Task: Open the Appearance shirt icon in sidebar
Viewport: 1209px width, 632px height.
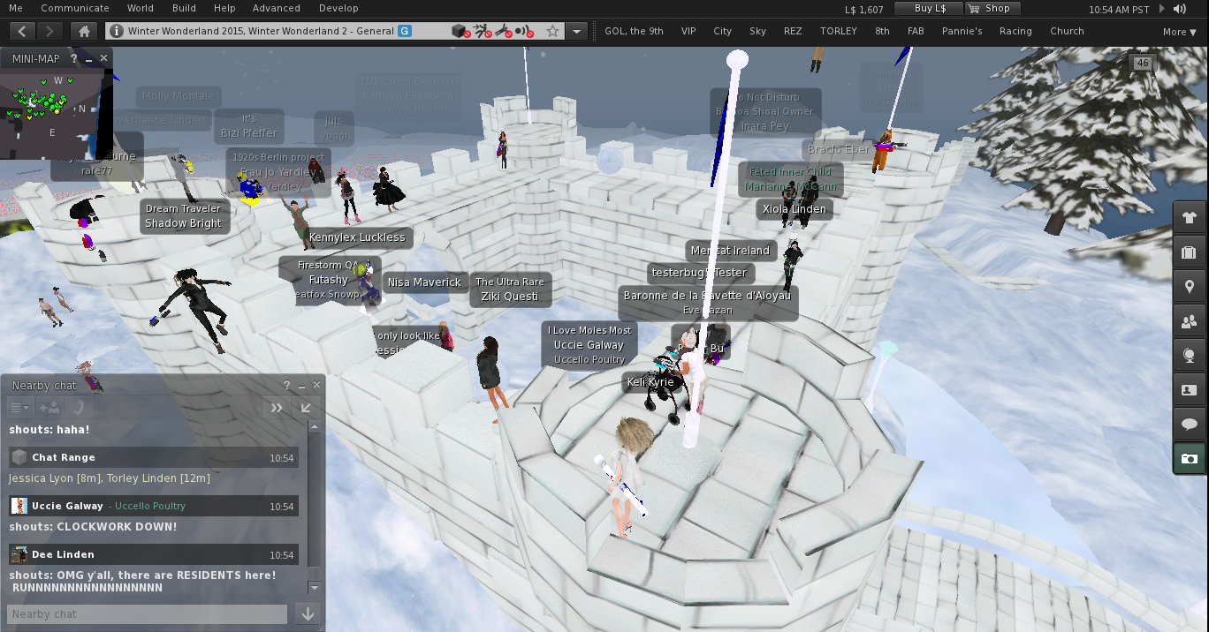Action: tap(1189, 217)
